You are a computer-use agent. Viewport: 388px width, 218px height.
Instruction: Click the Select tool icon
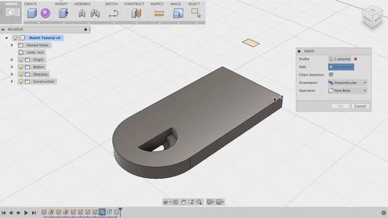(196, 13)
